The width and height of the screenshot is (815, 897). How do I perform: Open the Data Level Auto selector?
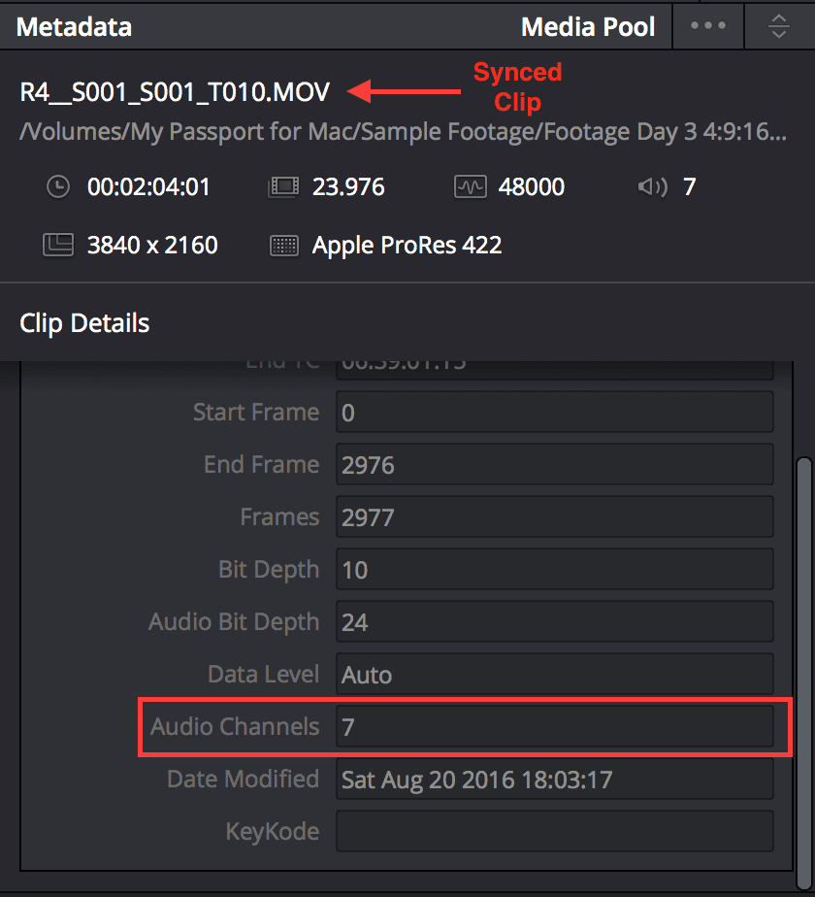coord(554,674)
